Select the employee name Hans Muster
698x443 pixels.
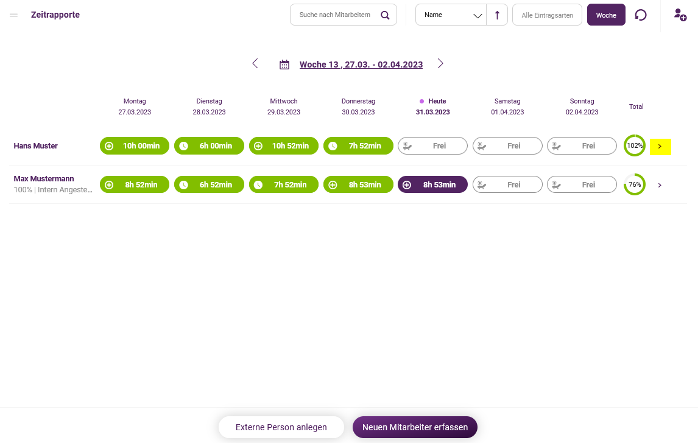click(35, 146)
